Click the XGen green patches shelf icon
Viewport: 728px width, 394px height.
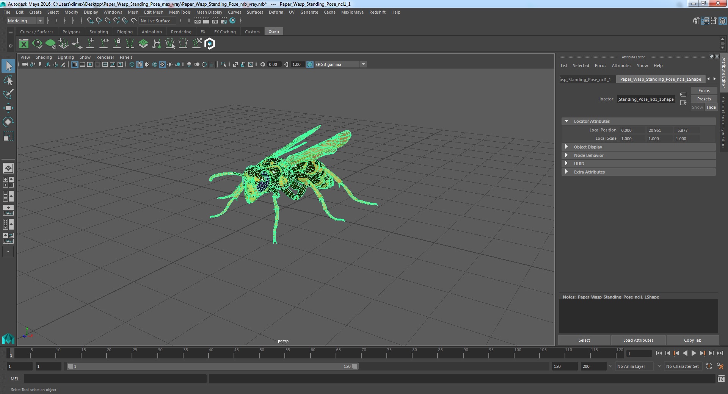(143, 44)
